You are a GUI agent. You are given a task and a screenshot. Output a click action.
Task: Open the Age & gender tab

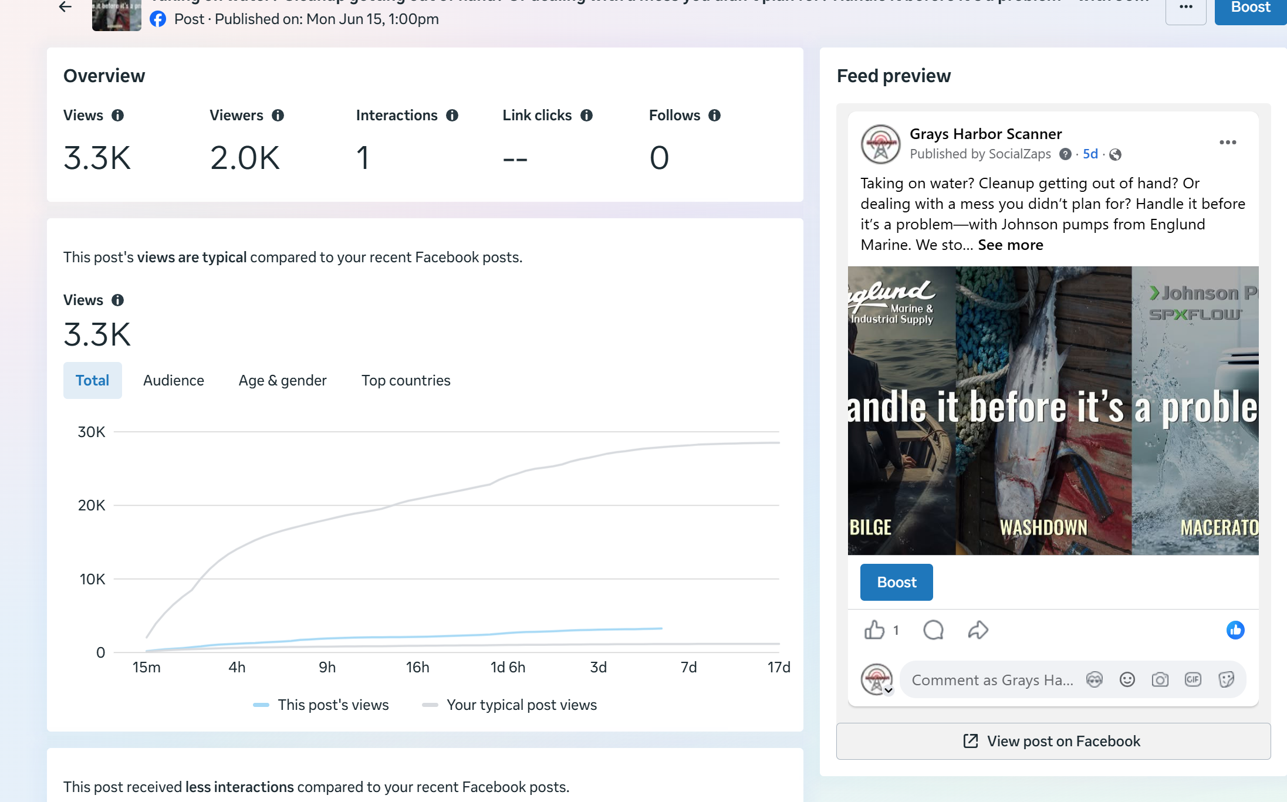[x=283, y=381]
